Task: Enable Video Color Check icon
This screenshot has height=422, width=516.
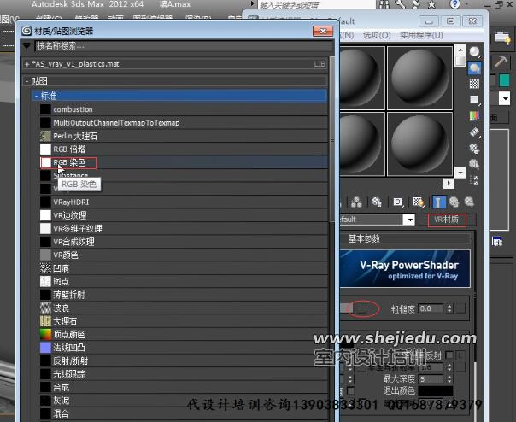Action: pos(474,115)
